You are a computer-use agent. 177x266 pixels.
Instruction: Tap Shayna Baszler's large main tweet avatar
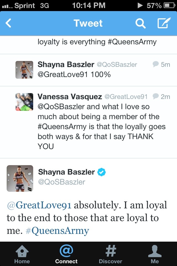(x=20, y=178)
